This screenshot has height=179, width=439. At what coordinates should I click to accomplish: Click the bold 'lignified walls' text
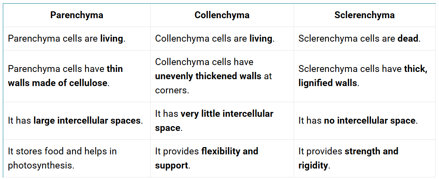(328, 83)
